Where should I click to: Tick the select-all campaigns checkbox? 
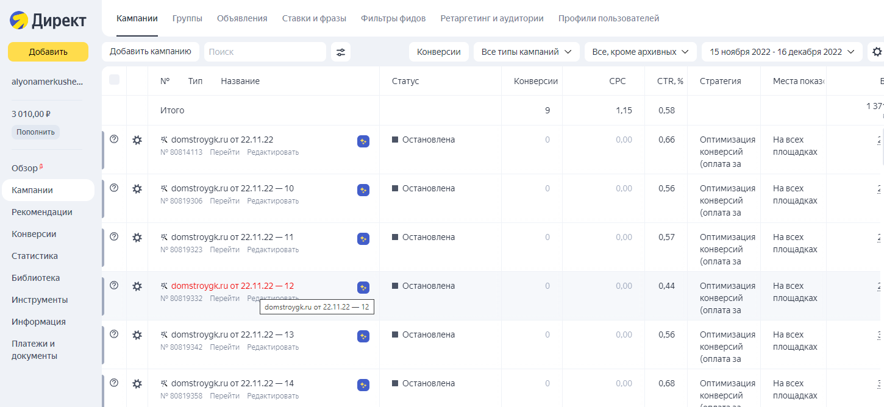click(x=114, y=80)
